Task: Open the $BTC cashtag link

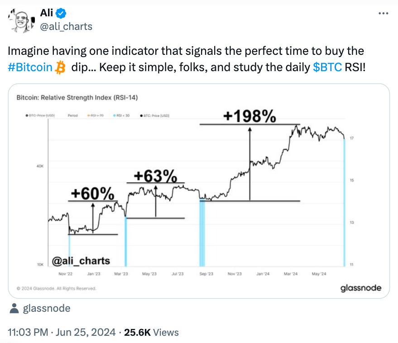Action: coord(327,68)
